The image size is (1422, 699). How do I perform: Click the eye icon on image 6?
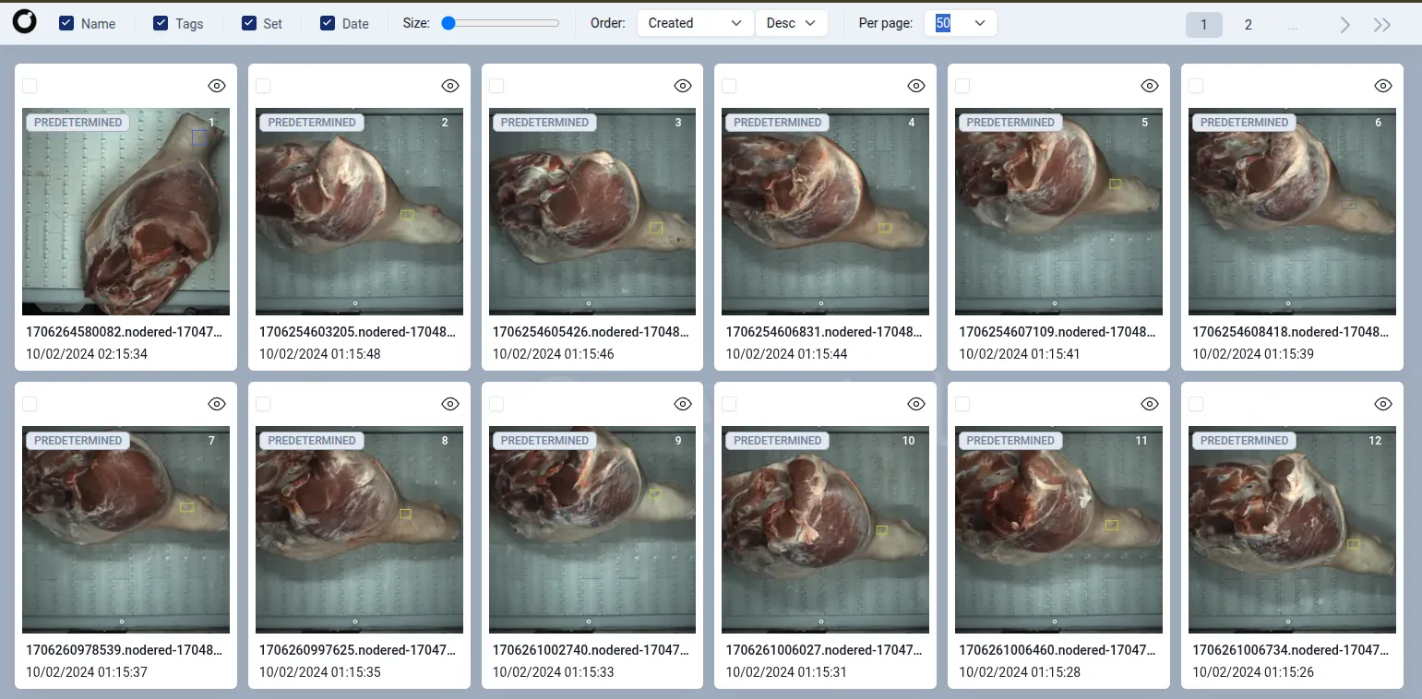(x=1382, y=86)
